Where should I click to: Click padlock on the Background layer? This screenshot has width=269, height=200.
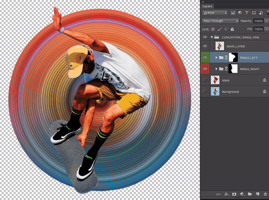[x=264, y=91]
